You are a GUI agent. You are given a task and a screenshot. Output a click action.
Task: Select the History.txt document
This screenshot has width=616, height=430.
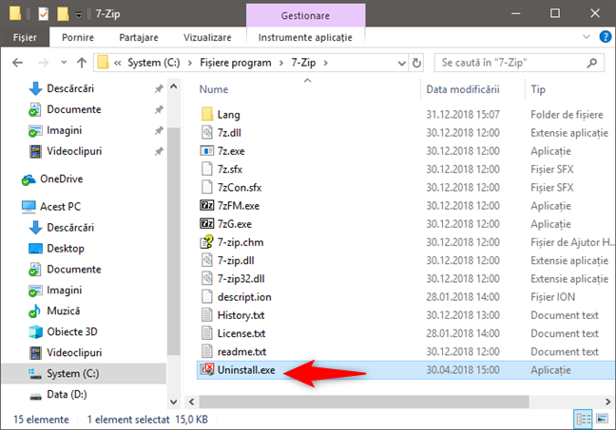(241, 315)
